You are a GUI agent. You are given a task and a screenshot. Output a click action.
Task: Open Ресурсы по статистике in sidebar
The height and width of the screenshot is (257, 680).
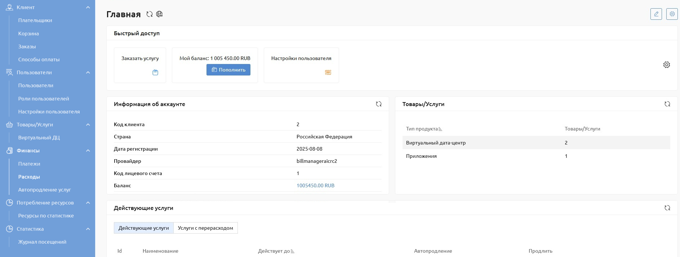(x=46, y=216)
